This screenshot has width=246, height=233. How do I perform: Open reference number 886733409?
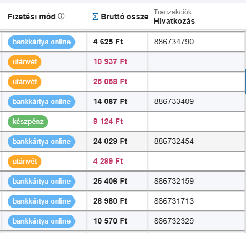[174, 101]
